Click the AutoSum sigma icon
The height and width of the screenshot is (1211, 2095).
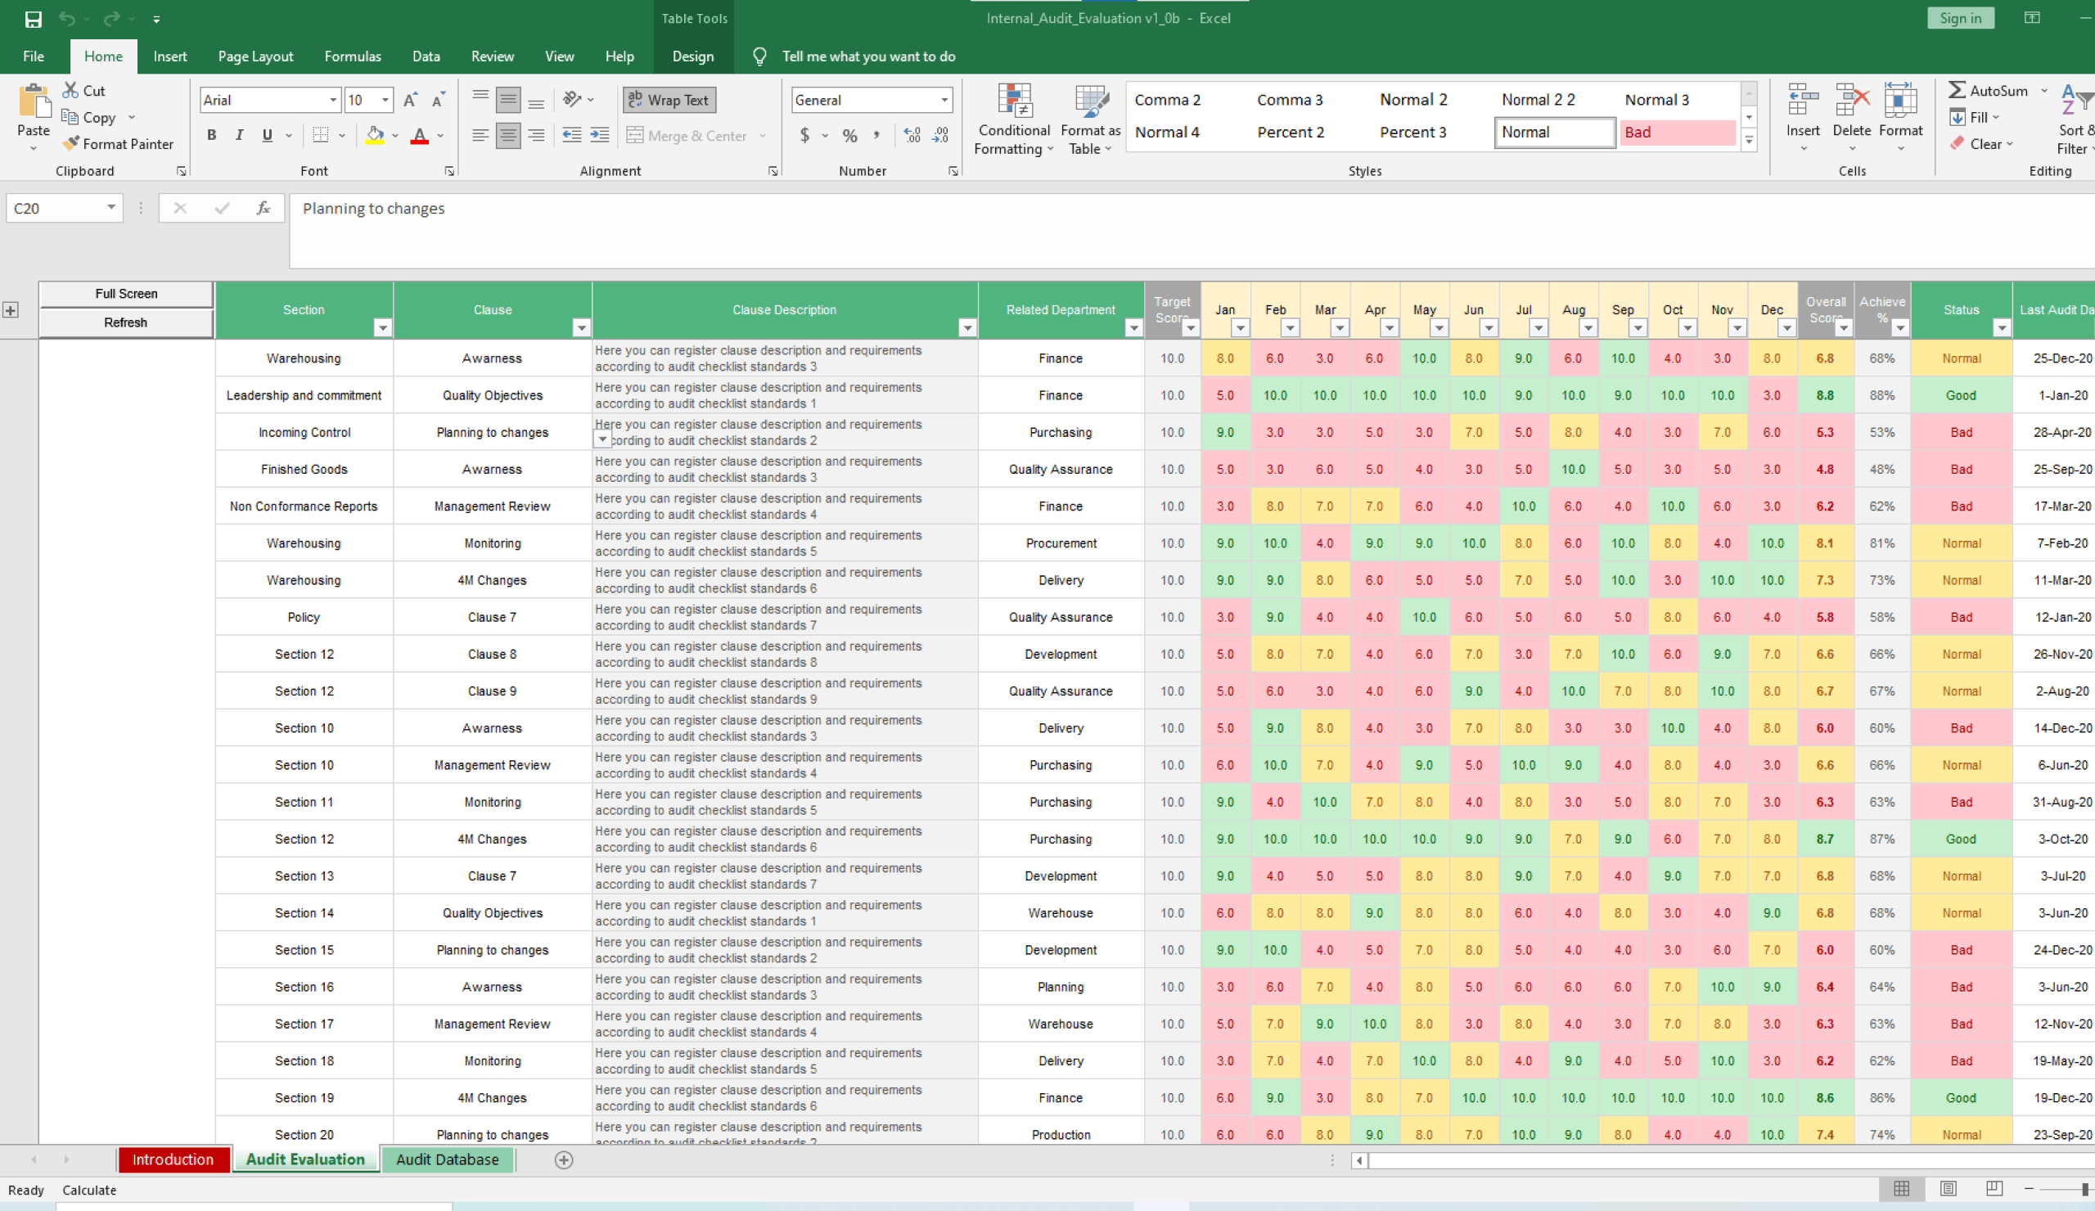pos(1957,91)
